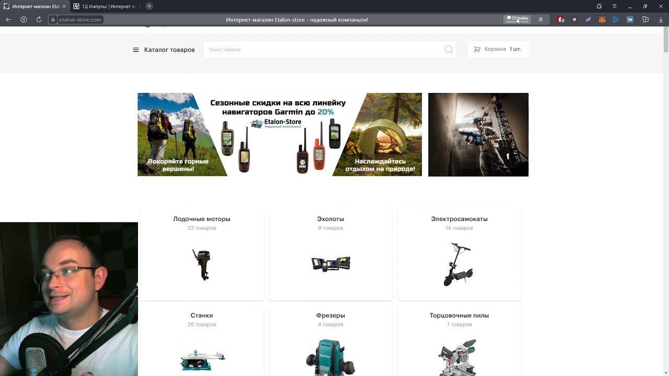Open the red ad-blocker extension icon
Viewport: 669px width, 376px height.
pos(561,19)
